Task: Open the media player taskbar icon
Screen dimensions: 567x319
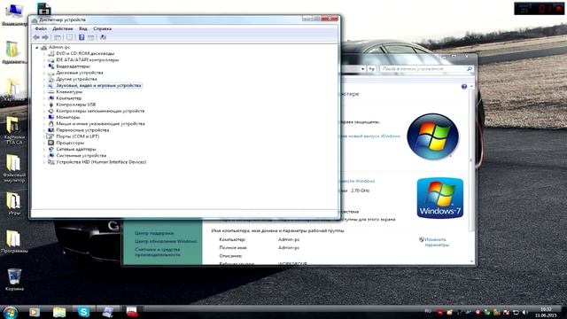Action: pyautogui.click(x=35, y=312)
